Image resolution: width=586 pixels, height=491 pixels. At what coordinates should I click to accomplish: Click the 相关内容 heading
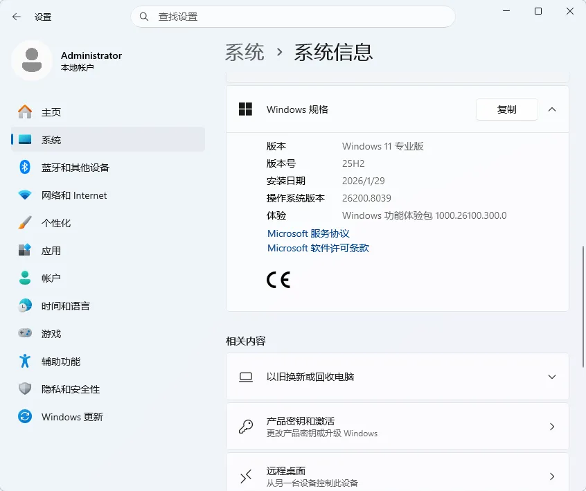pos(245,341)
